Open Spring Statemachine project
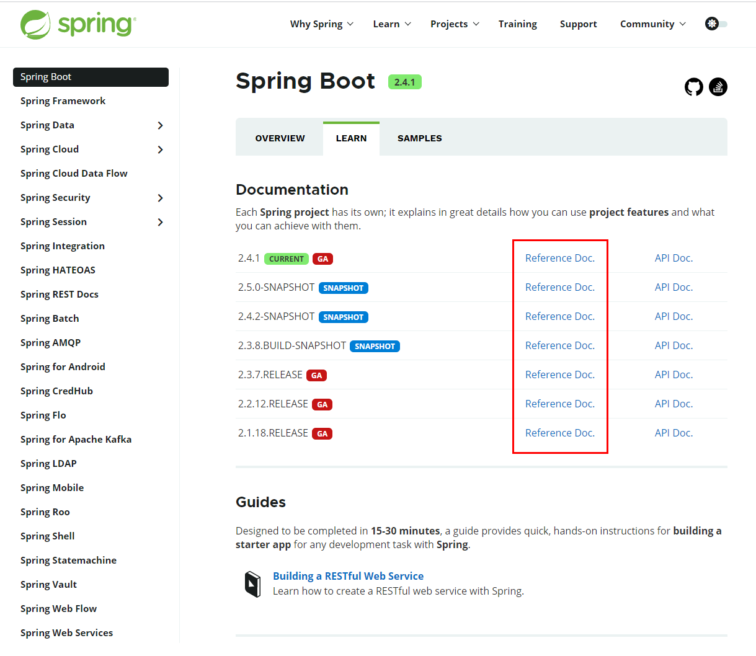This screenshot has height=656, width=756. (x=68, y=561)
